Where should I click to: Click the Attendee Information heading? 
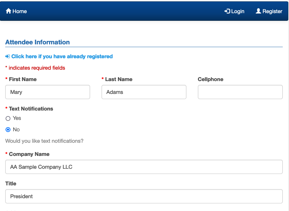point(38,42)
